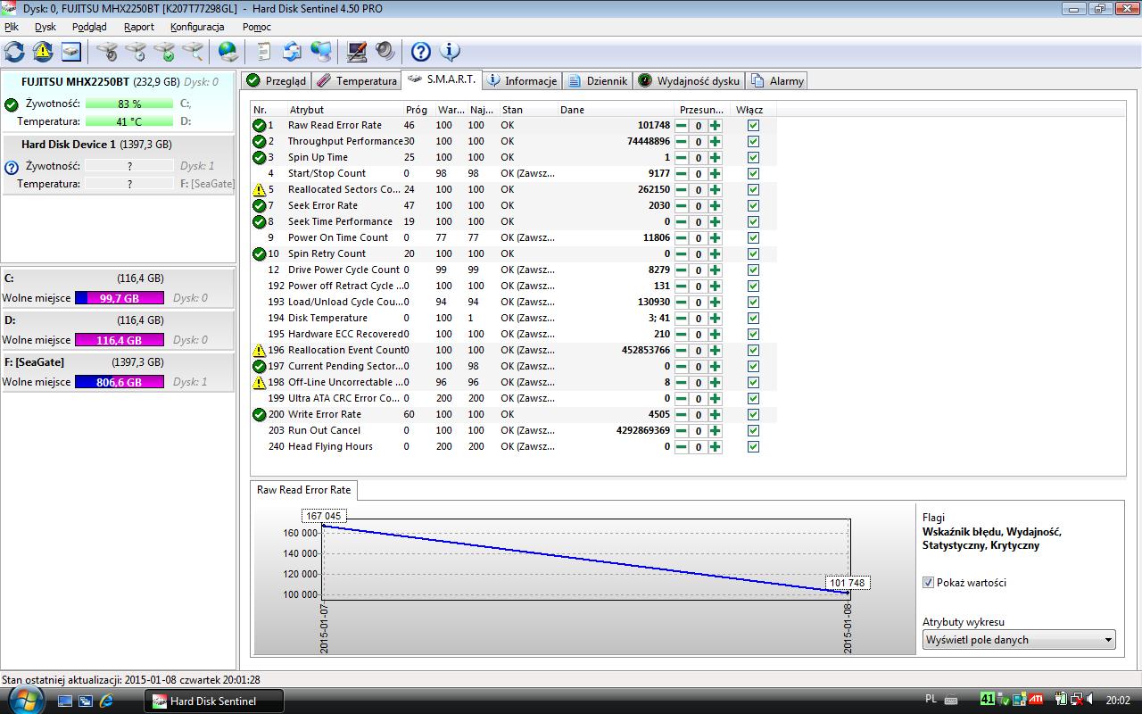Click warning icon on Off-Line Uncorrectable row
Viewport: 1142px width, 714px height.
[x=260, y=382]
